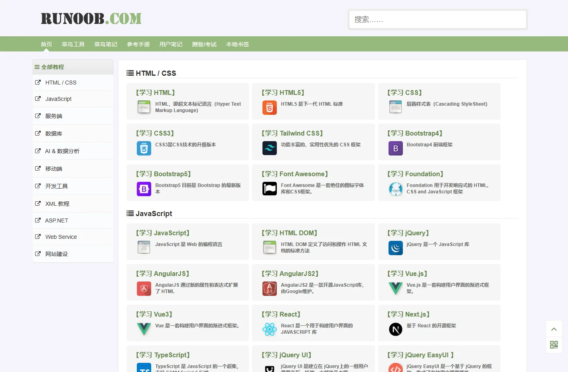Screen dimensions: 568x372
Task: Show the QR code icon
Action: tap(554, 345)
